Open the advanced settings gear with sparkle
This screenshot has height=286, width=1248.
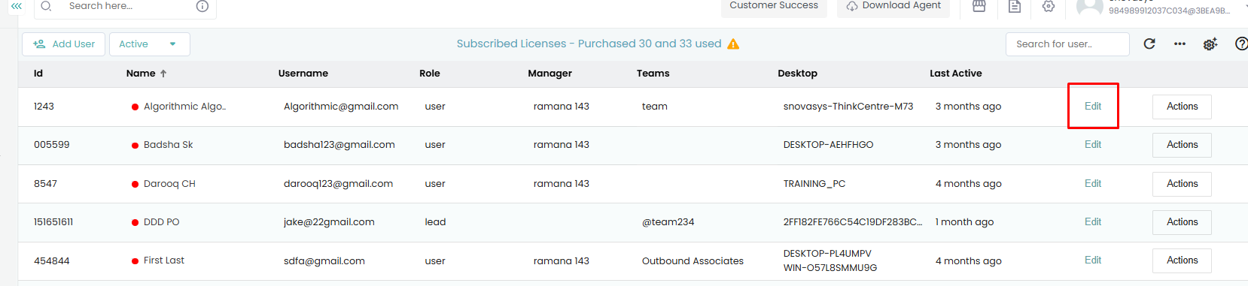(1210, 44)
